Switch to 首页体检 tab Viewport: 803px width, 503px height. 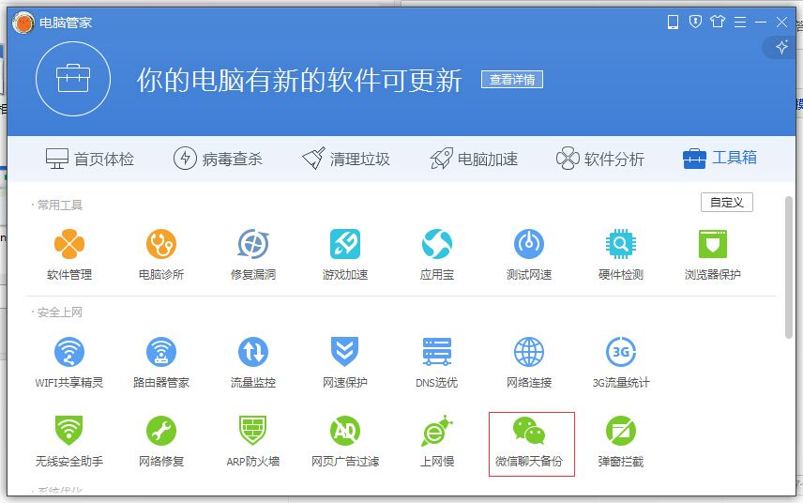[x=90, y=159]
